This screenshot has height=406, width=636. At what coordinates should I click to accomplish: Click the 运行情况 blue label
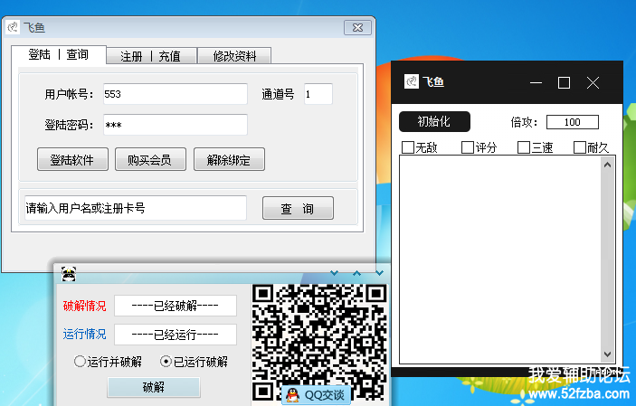click(84, 335)
